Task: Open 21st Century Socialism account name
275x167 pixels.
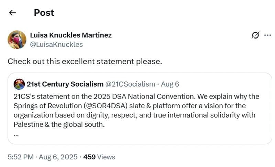Action: [x=65, y=84]
